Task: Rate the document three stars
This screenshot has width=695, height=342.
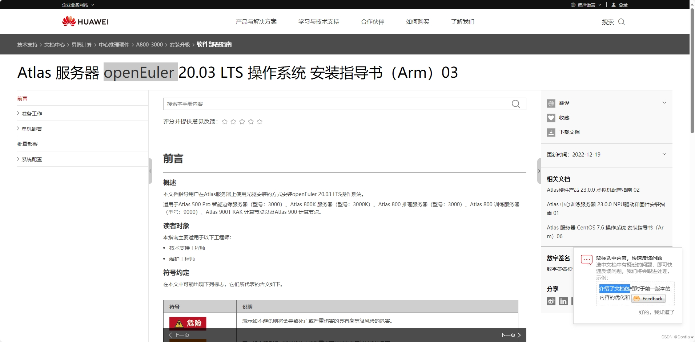Action: pyautogui.click(x=242, y=122)
